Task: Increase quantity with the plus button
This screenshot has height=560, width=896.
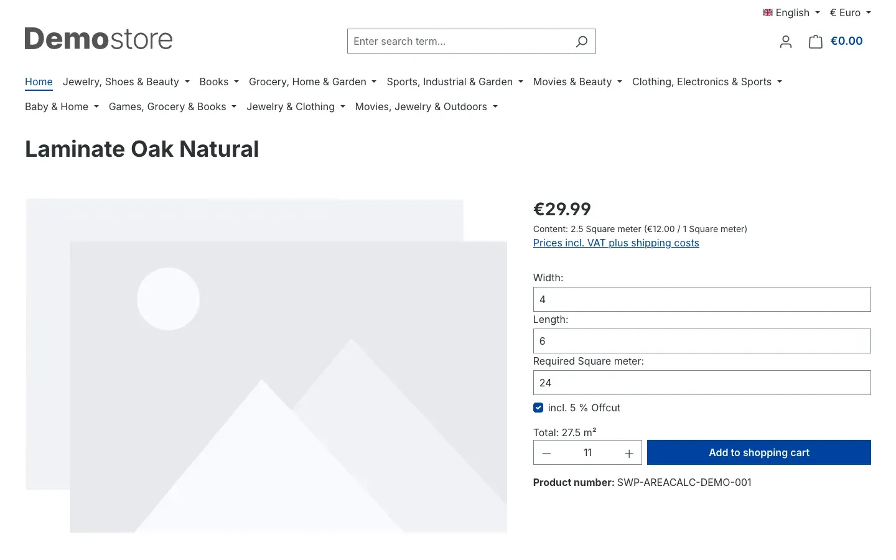Action: pos(629,453)
